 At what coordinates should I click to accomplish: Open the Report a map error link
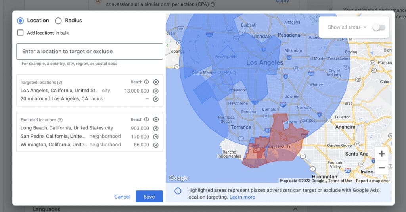[x=373, y=181]
